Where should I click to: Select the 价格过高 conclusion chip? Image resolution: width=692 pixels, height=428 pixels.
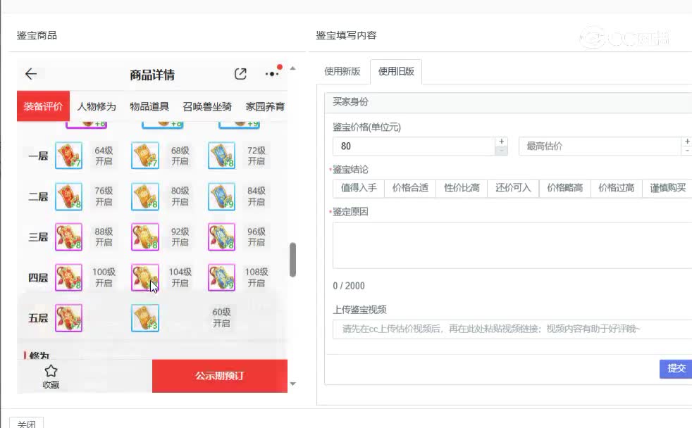616,188
